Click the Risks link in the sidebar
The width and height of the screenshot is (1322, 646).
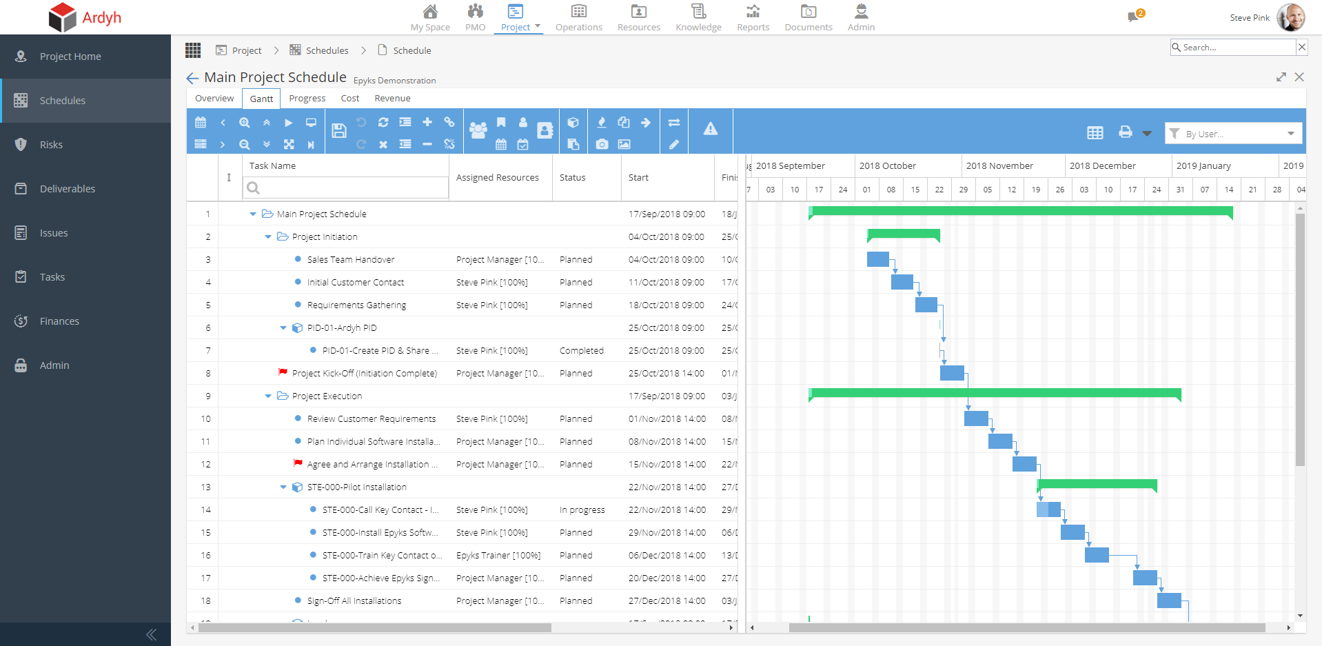(x=50, y=144)
